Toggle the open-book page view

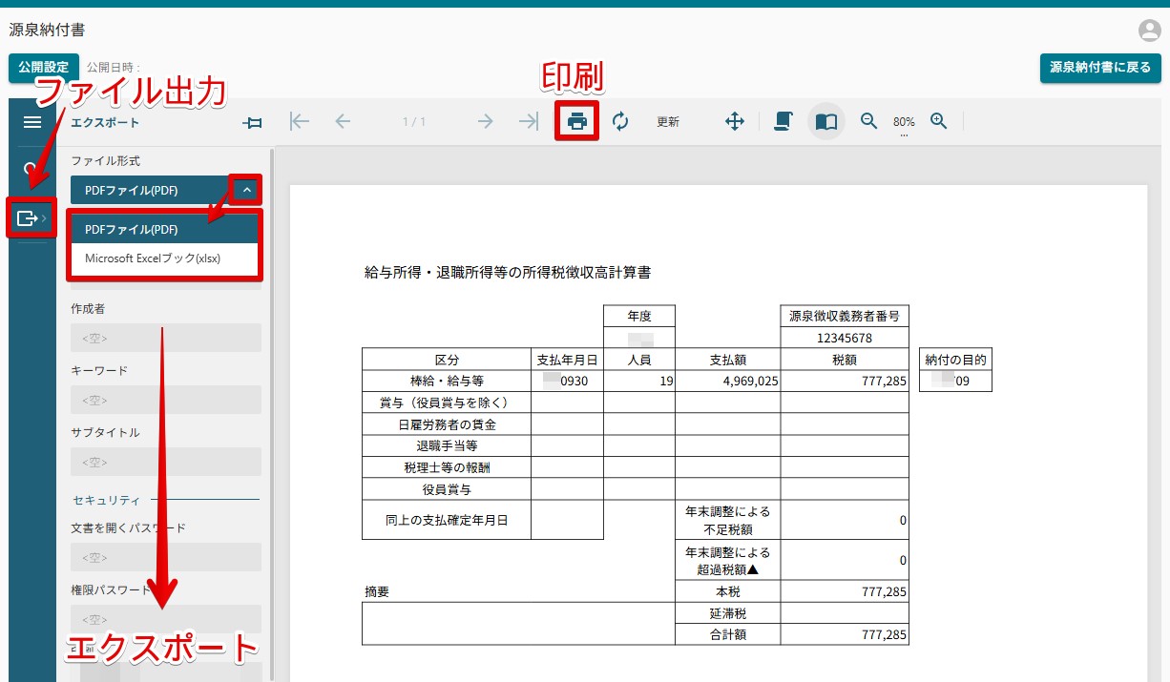pos(826,121)
